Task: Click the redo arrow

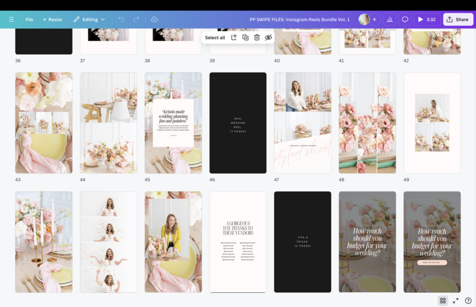Action: 136,20
